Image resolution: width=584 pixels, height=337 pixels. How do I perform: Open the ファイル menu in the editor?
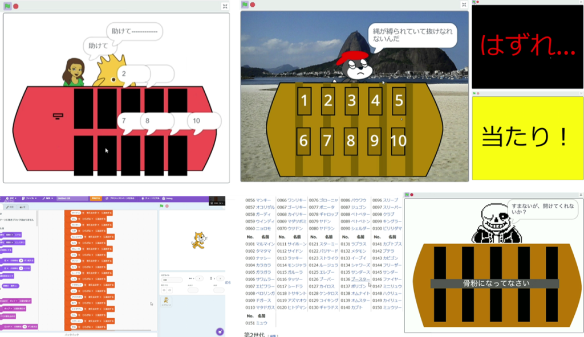[29, 199]
